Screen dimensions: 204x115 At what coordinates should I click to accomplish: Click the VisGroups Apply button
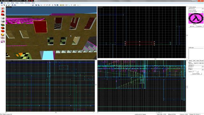click(x=190, y=61)
